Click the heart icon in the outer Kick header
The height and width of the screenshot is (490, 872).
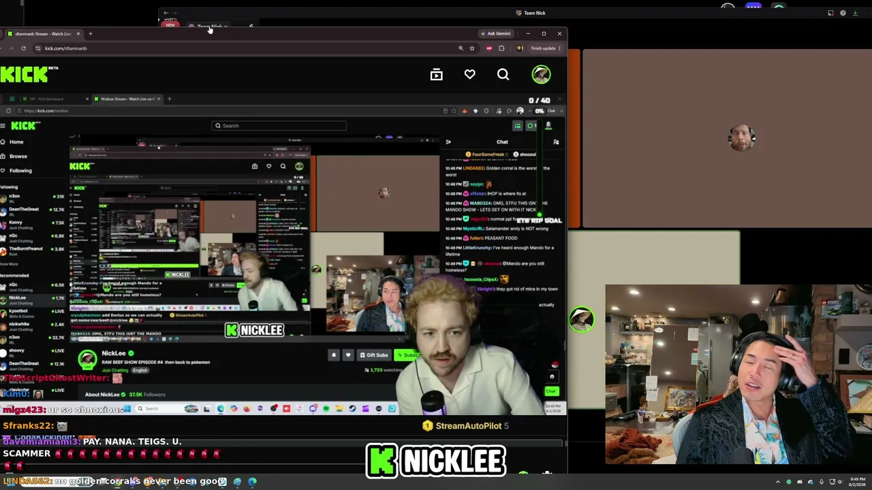pyautogui.click(x=470, y=75)
